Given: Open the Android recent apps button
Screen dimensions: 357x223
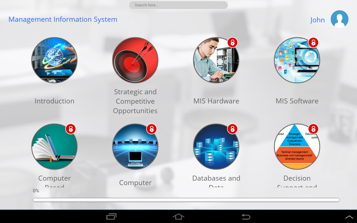Looking at the screenshot, I should [x=112, y=217].
